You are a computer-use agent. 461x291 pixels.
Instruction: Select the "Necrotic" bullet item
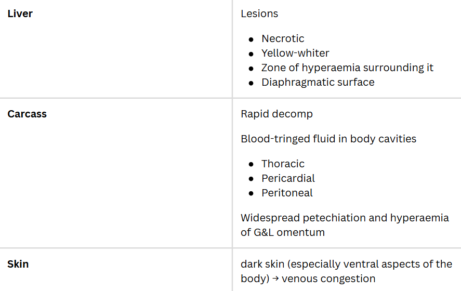283,38
